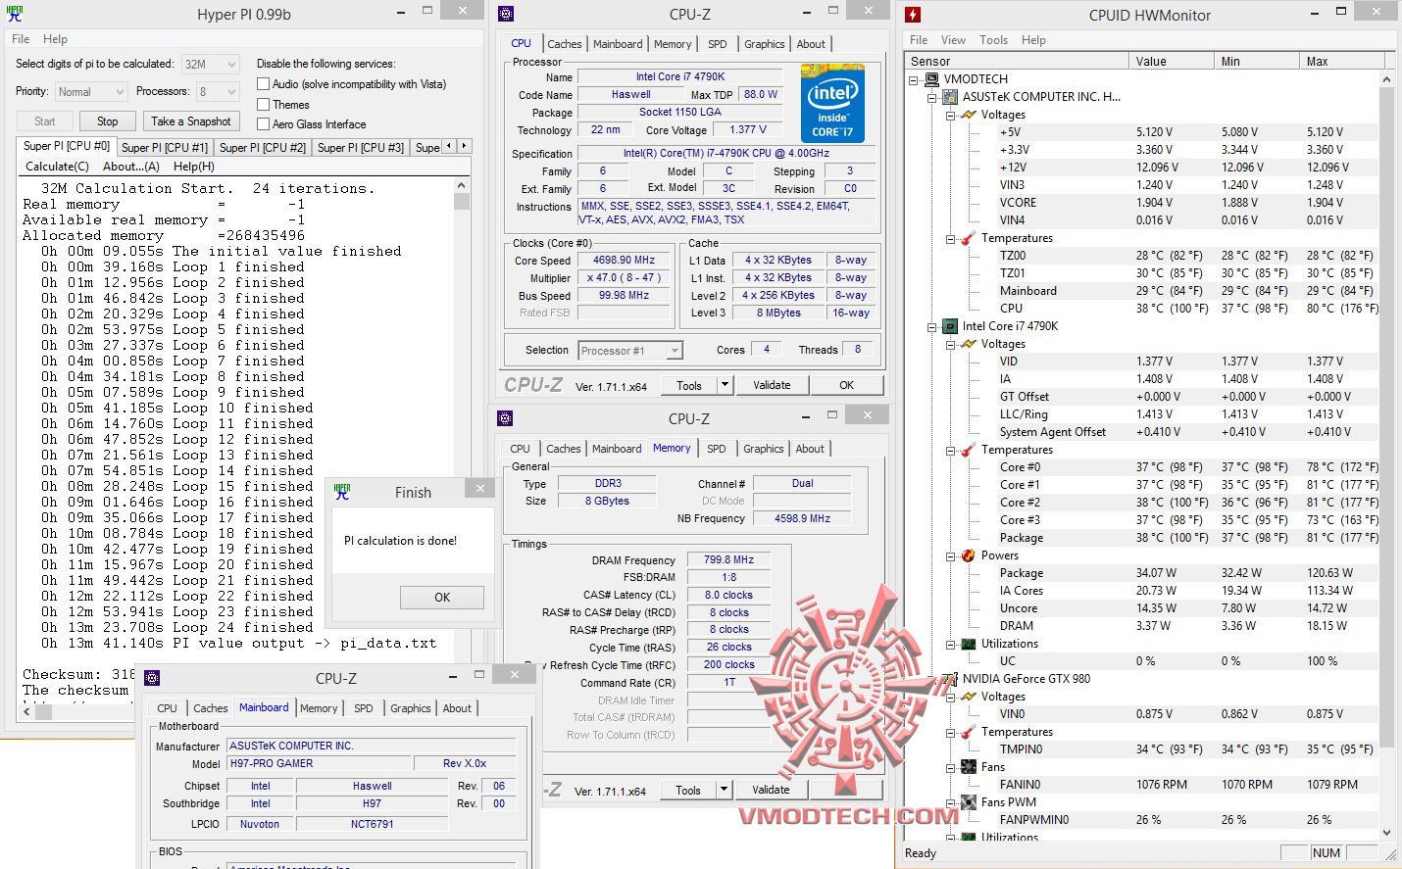Select the Core #1 temperature row
1402x869 pixels.
pos(1188,485)
